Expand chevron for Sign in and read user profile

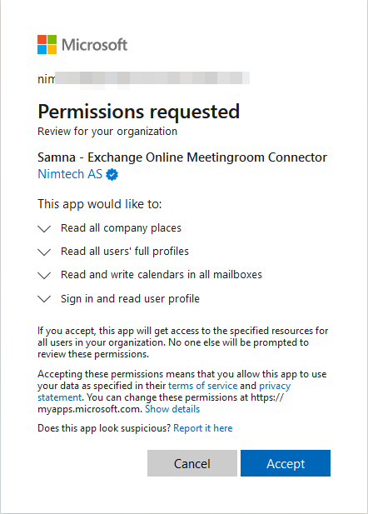pyautogui.click(x=44, y=298)
